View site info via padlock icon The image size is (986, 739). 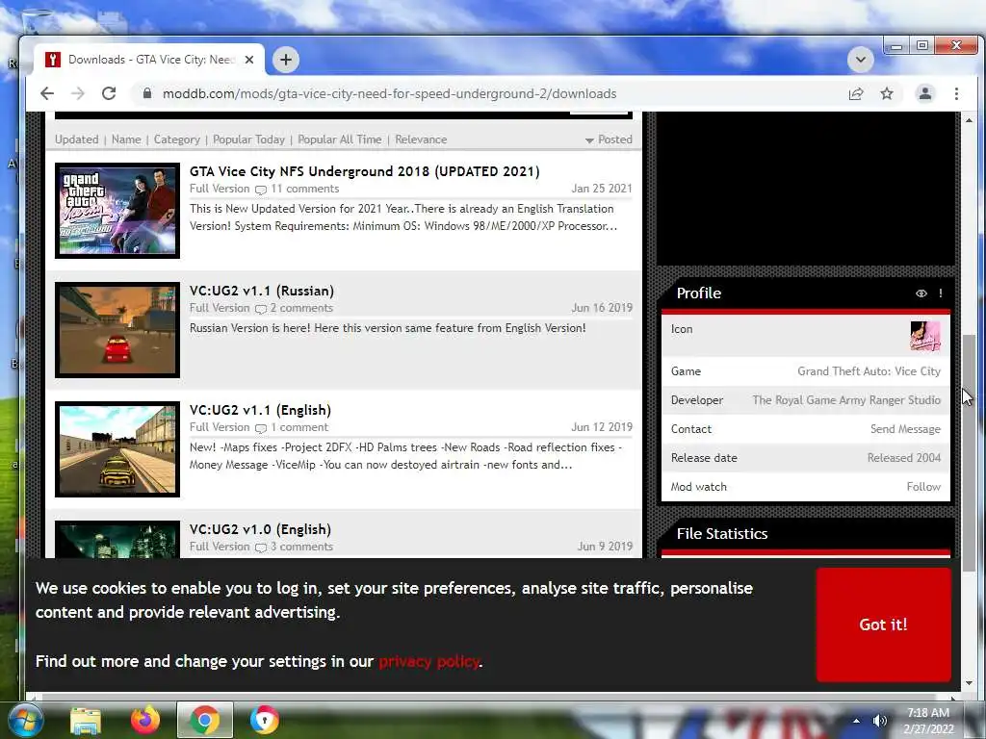pos(147,93)
